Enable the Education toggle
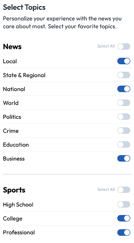The width and height of the screenshot is (134, 243). coord(124,145)
